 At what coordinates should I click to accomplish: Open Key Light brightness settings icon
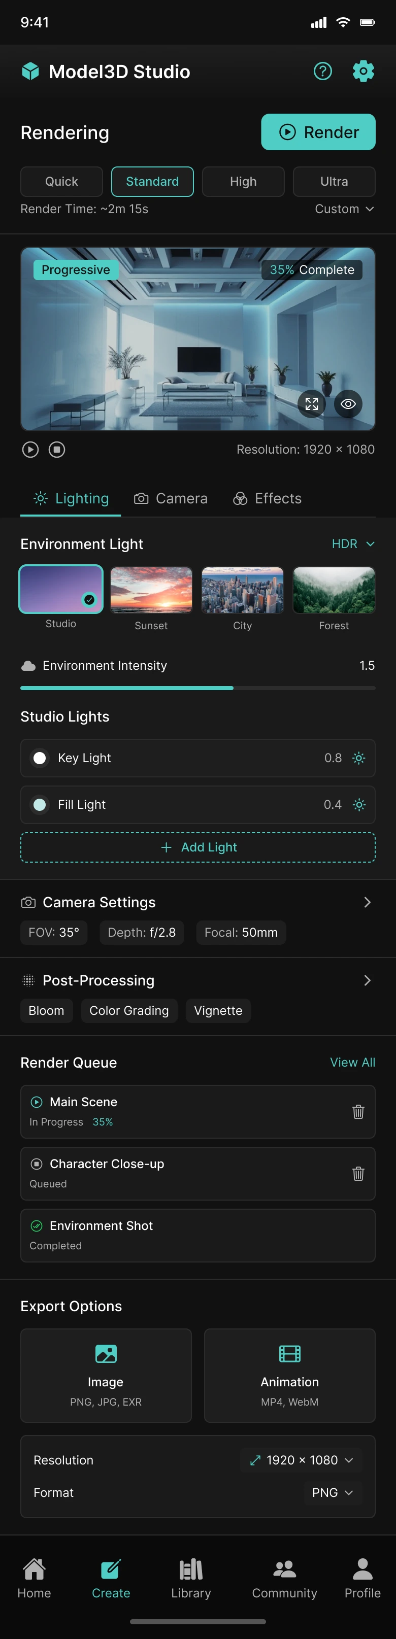tap(359, 758)
